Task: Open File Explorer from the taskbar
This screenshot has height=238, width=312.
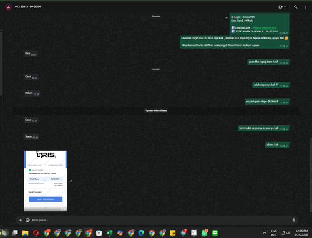Action: [26, 232]
